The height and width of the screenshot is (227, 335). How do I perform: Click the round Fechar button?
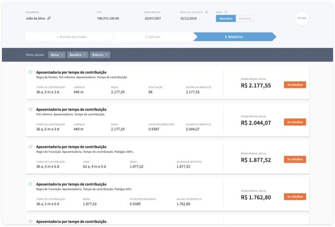tap(302, 18)
